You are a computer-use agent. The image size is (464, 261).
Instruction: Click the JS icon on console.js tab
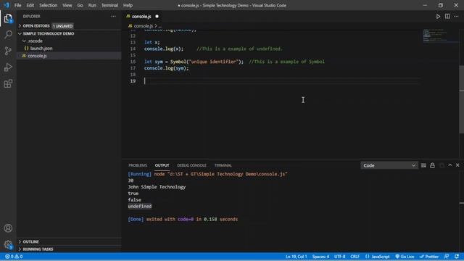[x=128, y=16]
